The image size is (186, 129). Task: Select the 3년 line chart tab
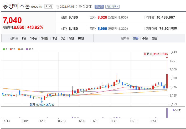click(63, 38)
